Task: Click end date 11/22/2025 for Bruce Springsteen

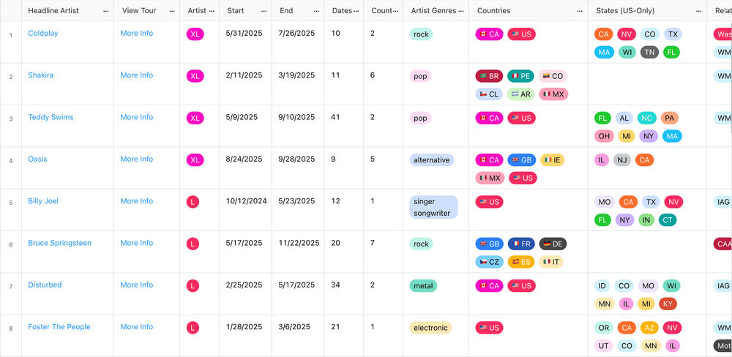Action: [x=299, y=243]
